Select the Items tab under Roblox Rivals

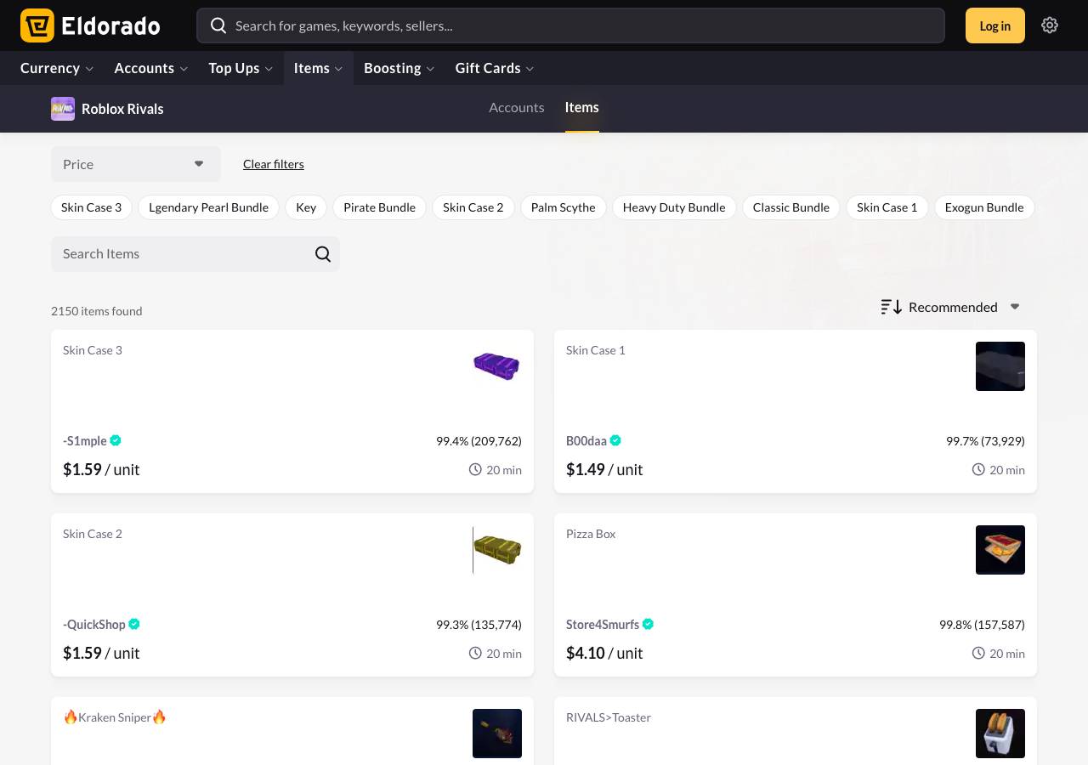pyautogui.click(x=582, y=108)
